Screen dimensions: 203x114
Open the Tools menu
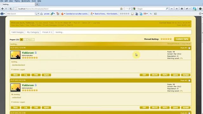click(x=34, y=1)
